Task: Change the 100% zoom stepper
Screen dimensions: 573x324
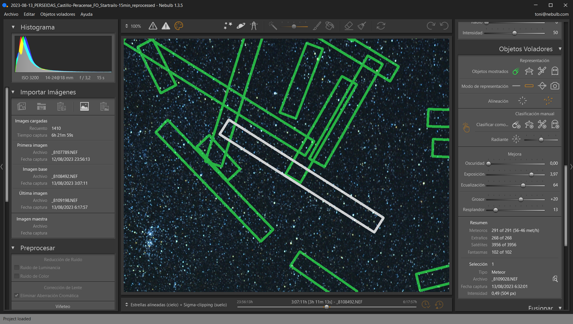Action: pyautogui.click(x=127, y=26)
